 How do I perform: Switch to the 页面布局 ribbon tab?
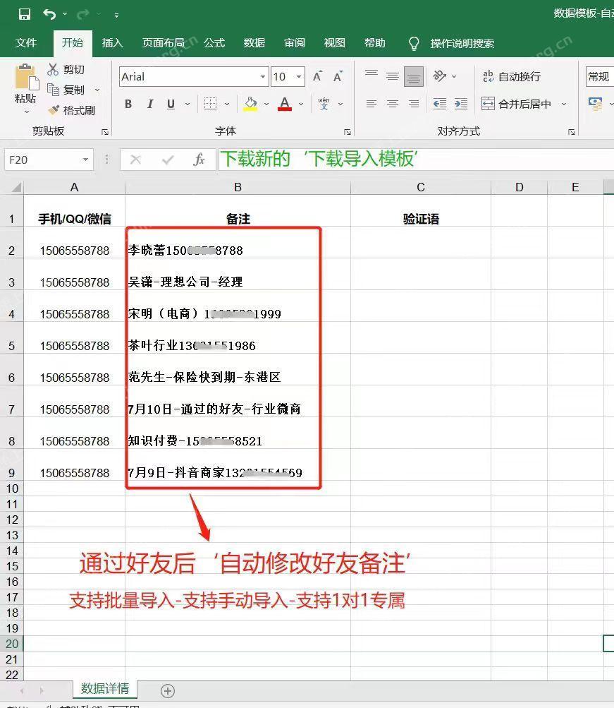163,43
